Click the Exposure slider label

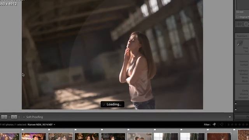coord(244,61)
